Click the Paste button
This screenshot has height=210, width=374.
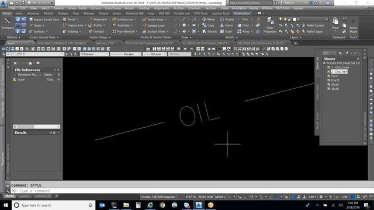click(x=335, y=23)
